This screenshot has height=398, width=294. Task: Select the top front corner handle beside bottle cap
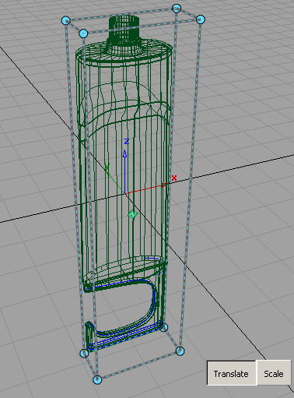pyautogui.click(x=83, y=33)
